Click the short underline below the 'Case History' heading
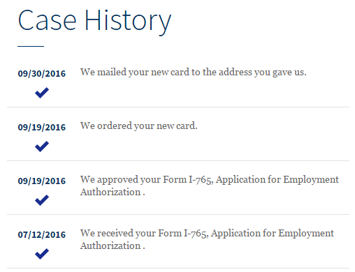Image resolution: width=355 pixels, height=272 pixels. click(31, 46)
